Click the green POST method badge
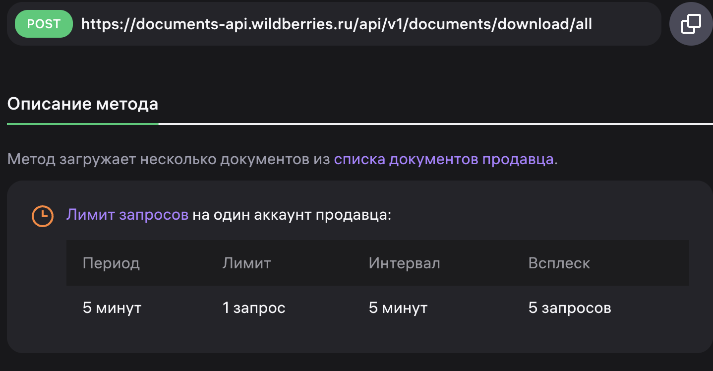 (x=44, y=24)
